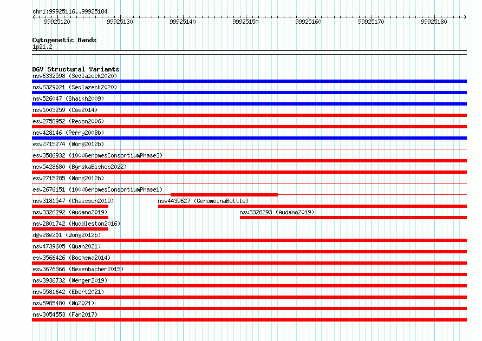Click ruler position 99925150
The height and width of the screenshot is (341, 482).
(x=246, y=22)
